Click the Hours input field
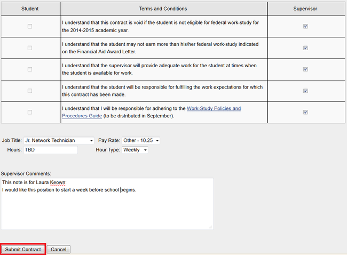 pyautogui.click(x=51, y=150)
